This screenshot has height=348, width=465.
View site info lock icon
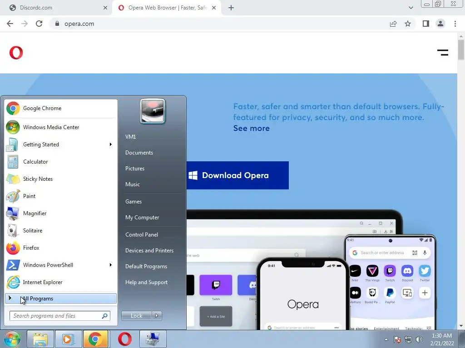click(57, 24)
